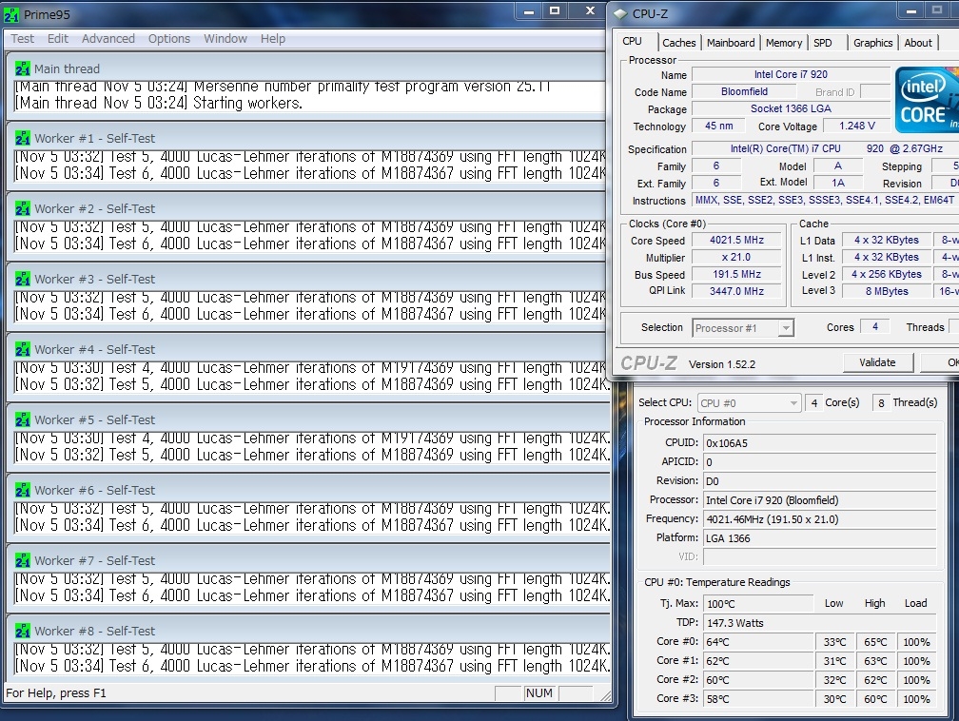Open the Advanced menu
The image size is (959, 721).
(108, 39)
